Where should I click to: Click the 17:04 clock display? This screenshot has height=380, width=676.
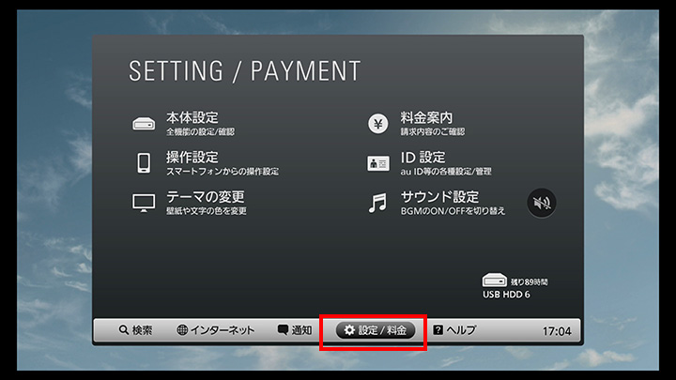click(x=557, y=331)
